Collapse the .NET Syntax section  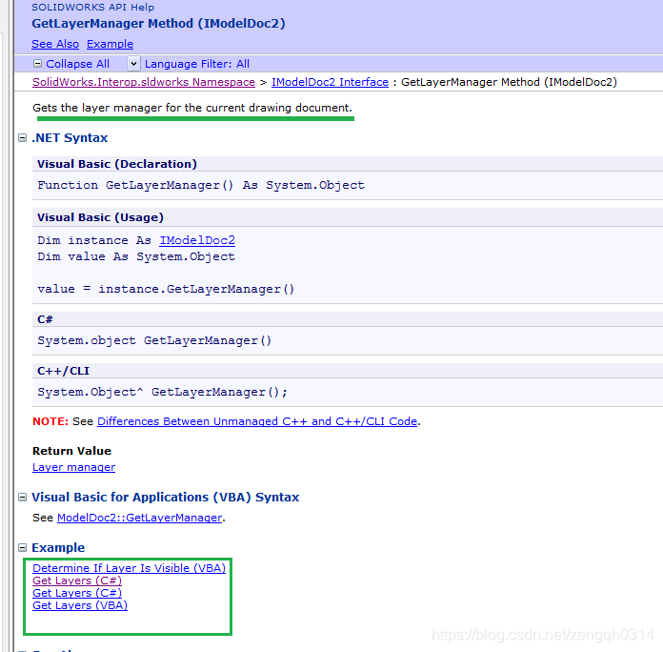pyautogui.click(x=23, y=138)
